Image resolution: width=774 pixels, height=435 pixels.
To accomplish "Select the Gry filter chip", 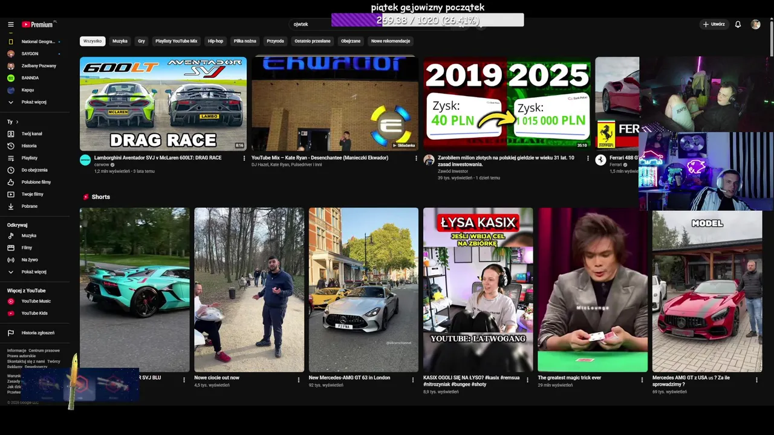I will [x=141, y=41].
